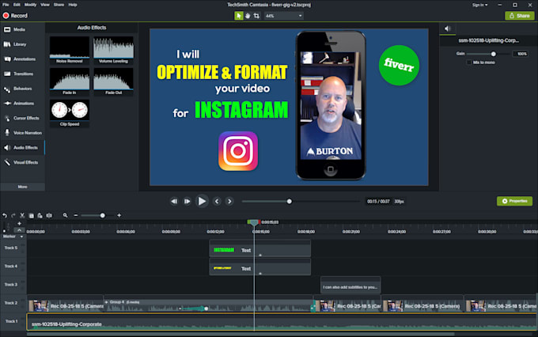Screen dimensions: 538x337
Task: Select the subtitles clip on Track 3
Action: (x=350, y=286)
